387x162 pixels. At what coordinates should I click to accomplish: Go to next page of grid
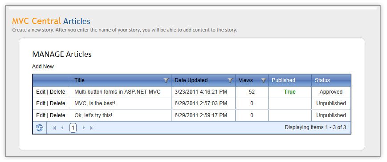pos(84,128)
